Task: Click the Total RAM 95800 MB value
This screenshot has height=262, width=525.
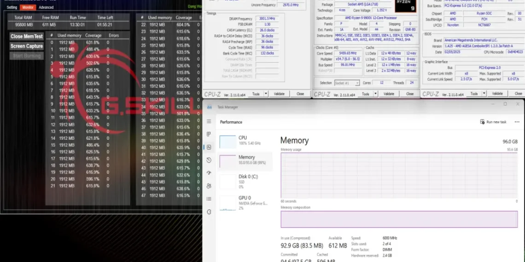Action: (x=24, y=25)
